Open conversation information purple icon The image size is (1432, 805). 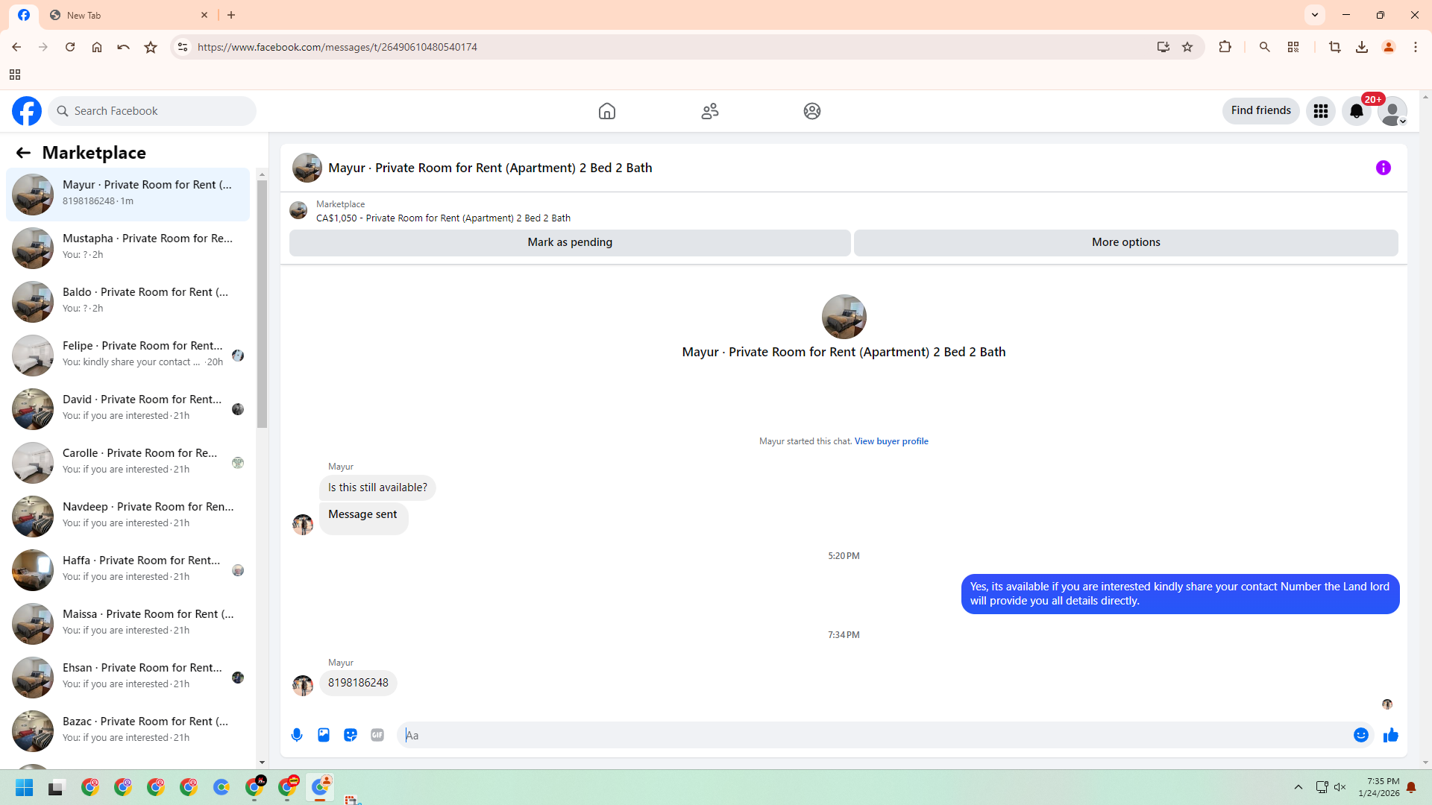1384,168
